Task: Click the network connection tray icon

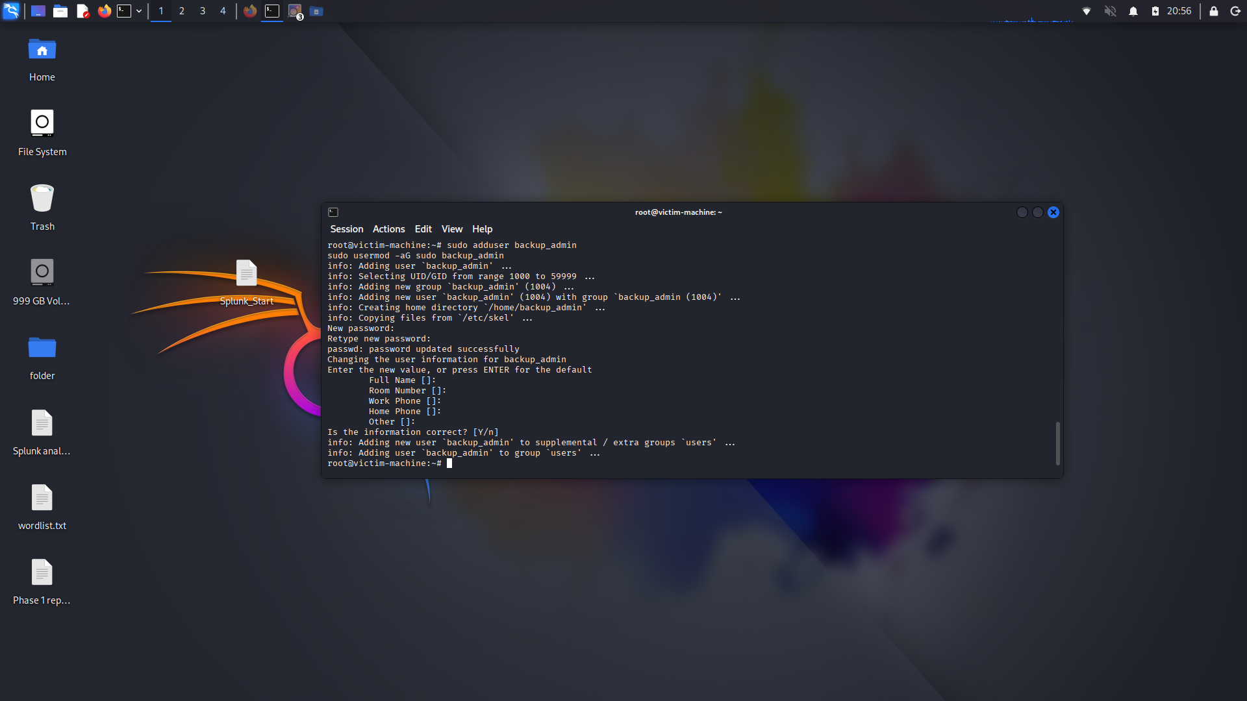Action: [1086, 11]
